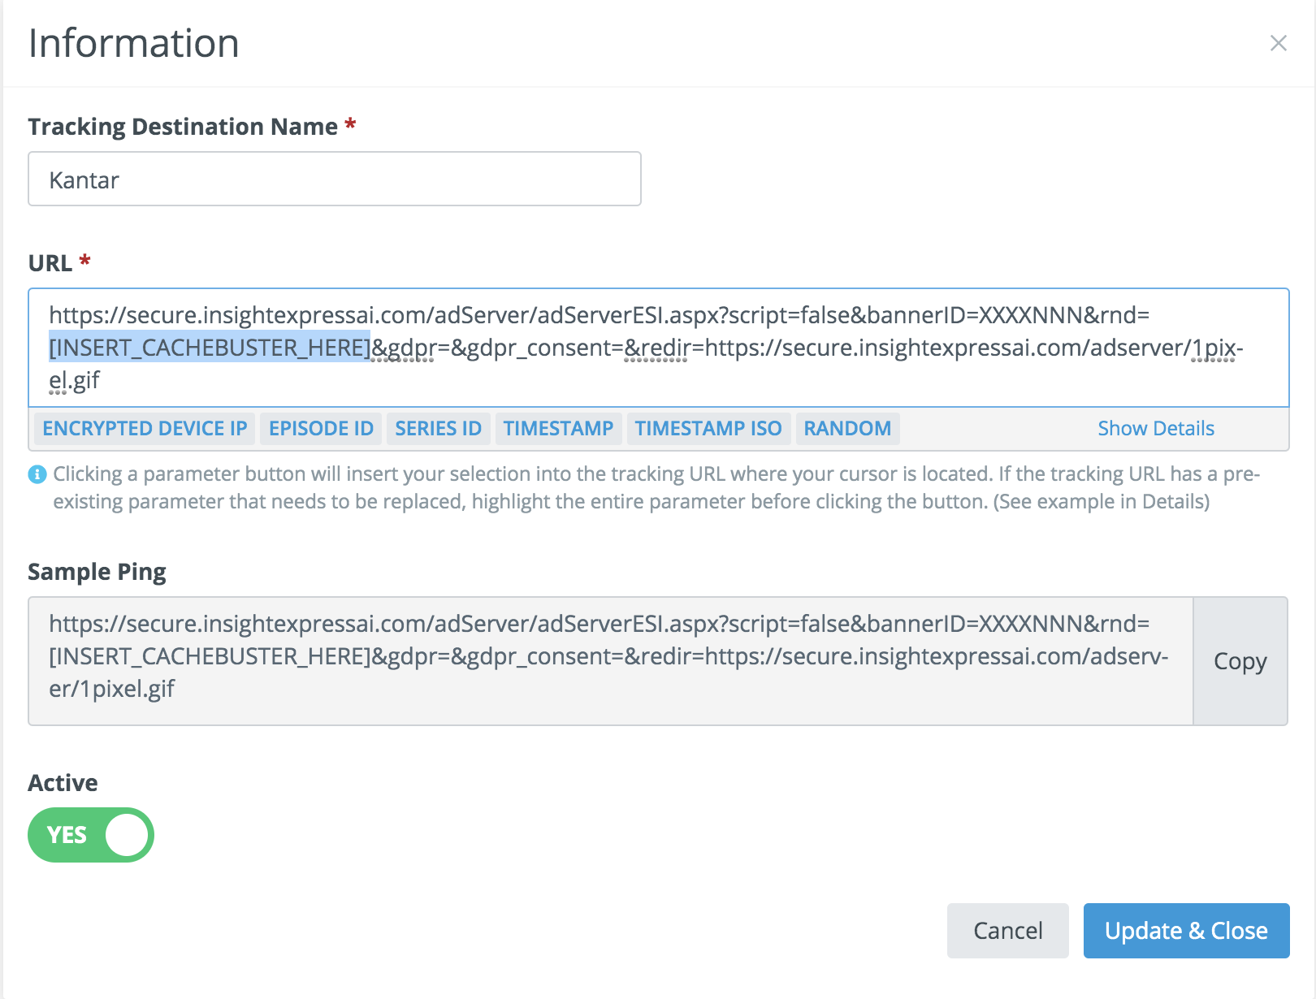Click the Sample Ping heading

pyautogui.click(x=97, y=572)
